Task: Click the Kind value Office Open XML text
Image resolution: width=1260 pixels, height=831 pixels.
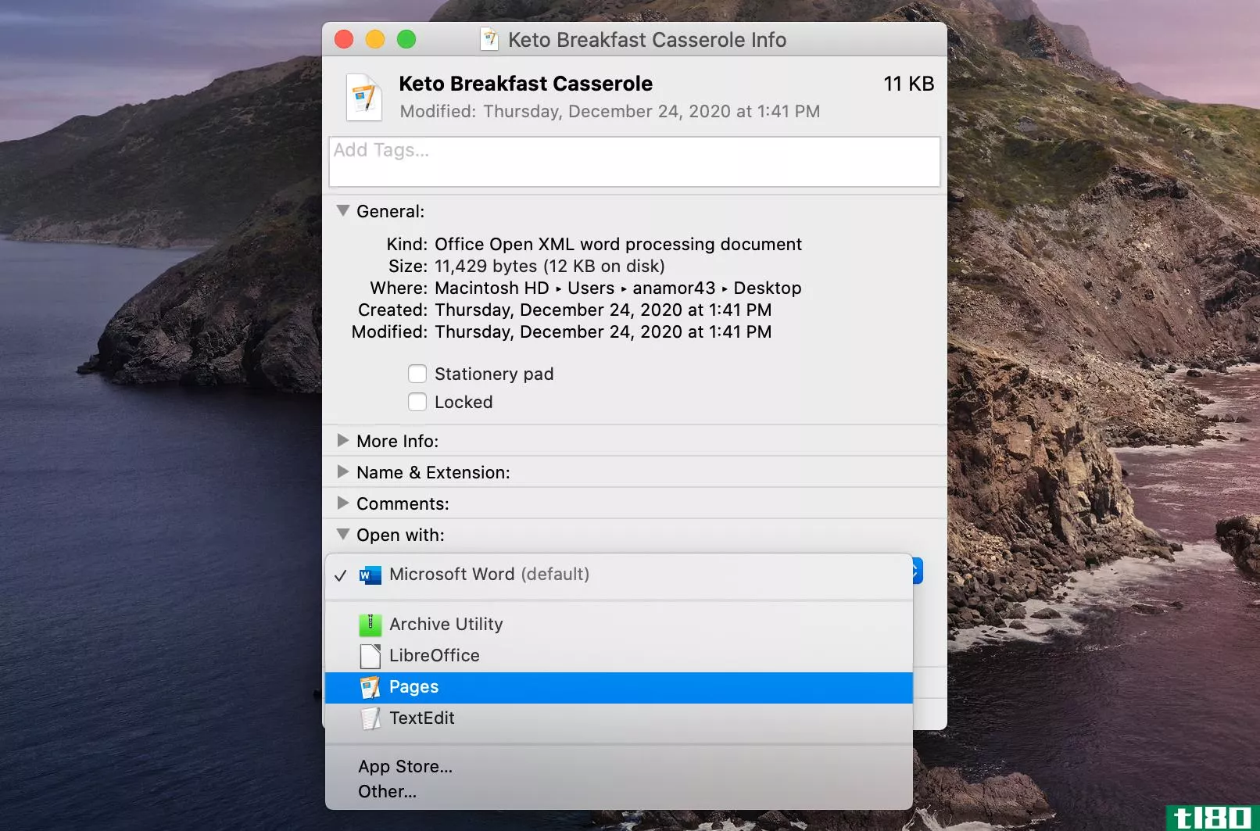Action: [617, 245]
